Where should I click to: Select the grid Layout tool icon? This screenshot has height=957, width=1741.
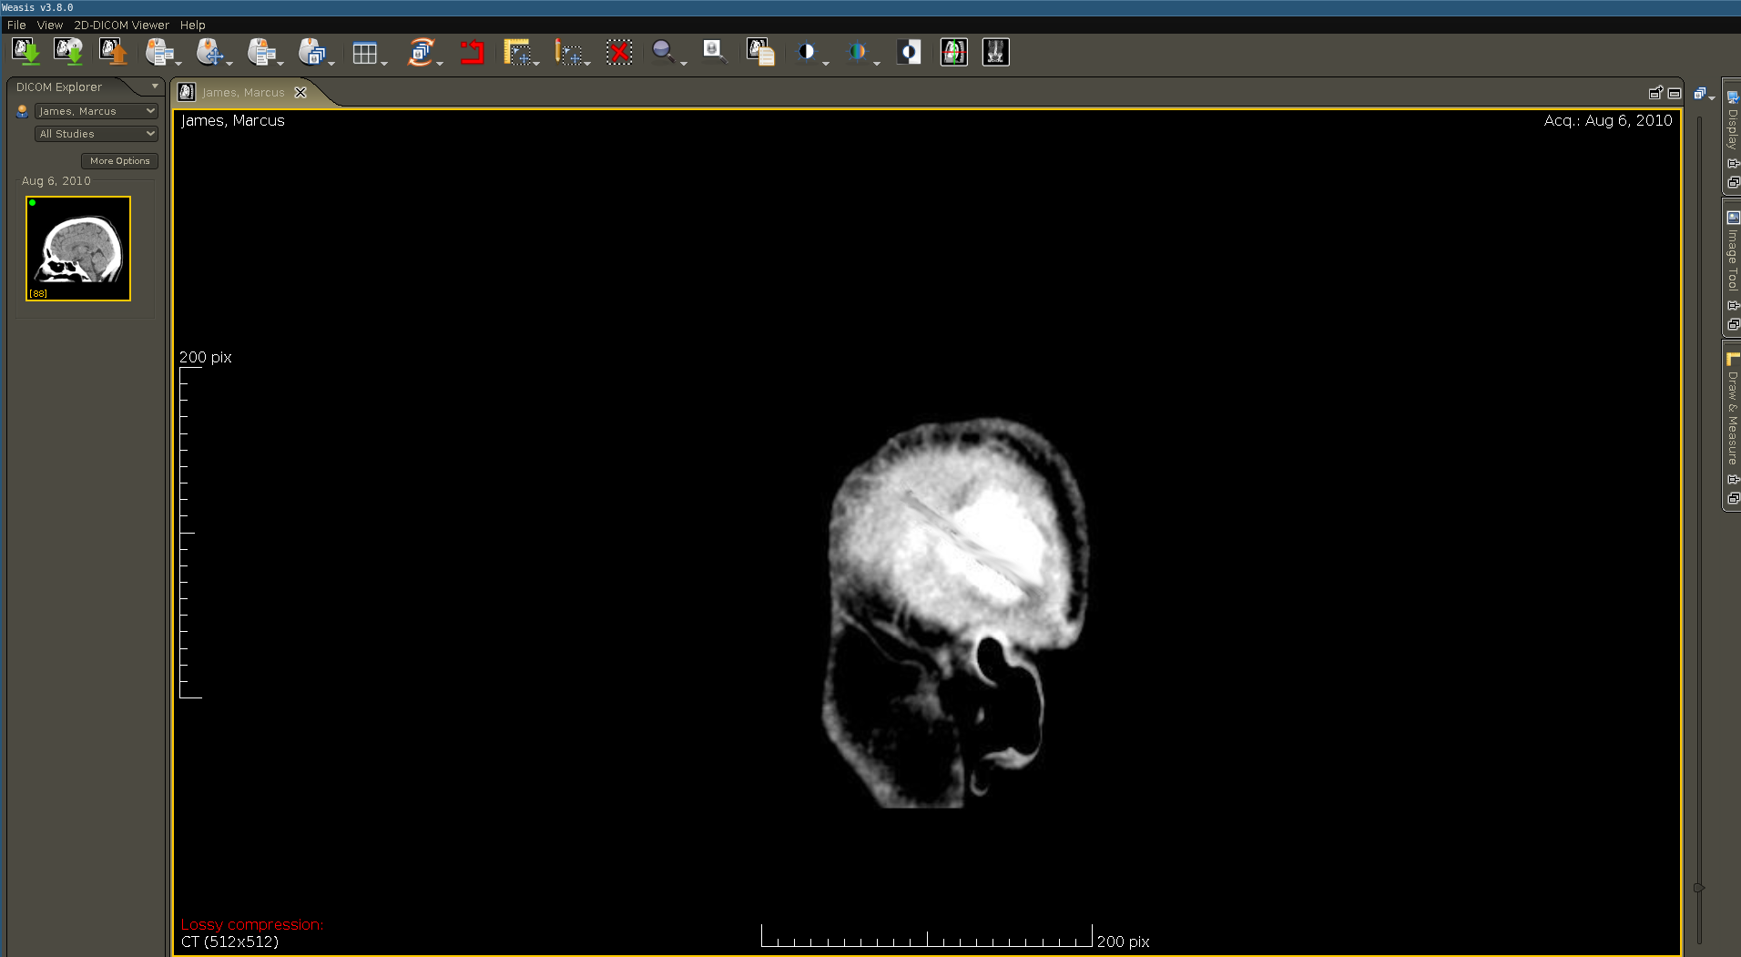pos(367,52)
